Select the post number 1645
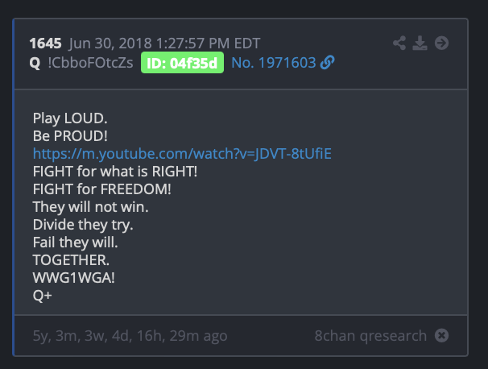 tap(45, 44)
